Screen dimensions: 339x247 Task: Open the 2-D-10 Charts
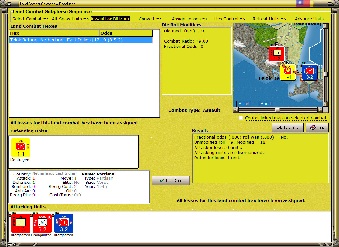pos(287,127)
